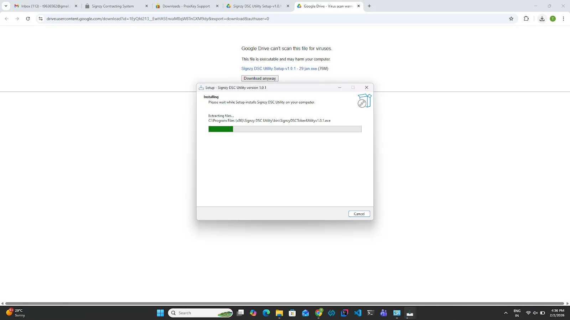This screenshot has height=320, width=570.
Task: Go forward to the next page
Action: pos(17,18)
